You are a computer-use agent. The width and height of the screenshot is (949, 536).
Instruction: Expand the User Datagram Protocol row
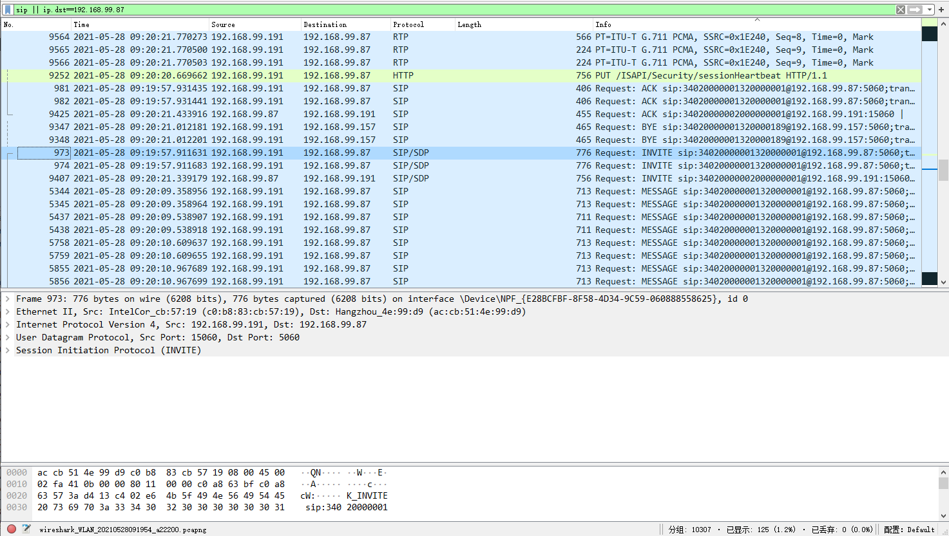pos(8,337)
